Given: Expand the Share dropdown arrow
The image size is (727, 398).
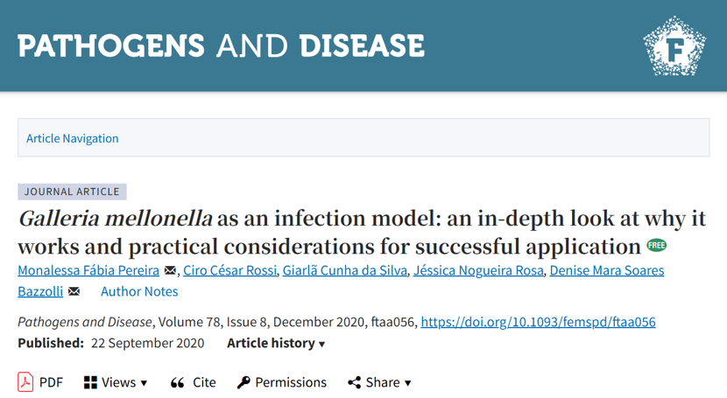Looking at the screenshot, I should [x=408, y=383].
